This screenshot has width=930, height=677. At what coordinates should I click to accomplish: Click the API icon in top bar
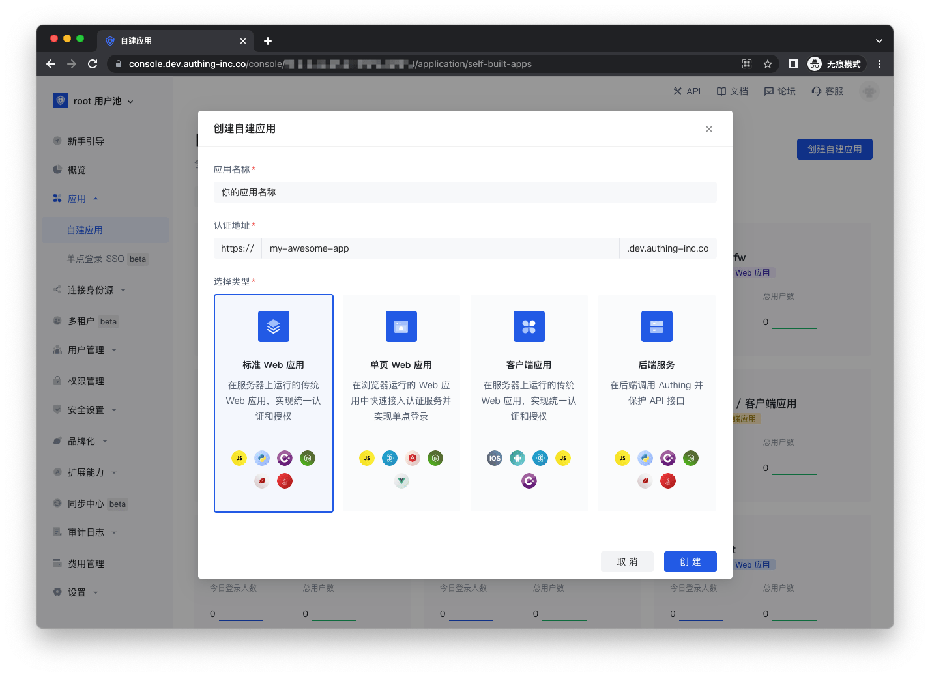678,91
